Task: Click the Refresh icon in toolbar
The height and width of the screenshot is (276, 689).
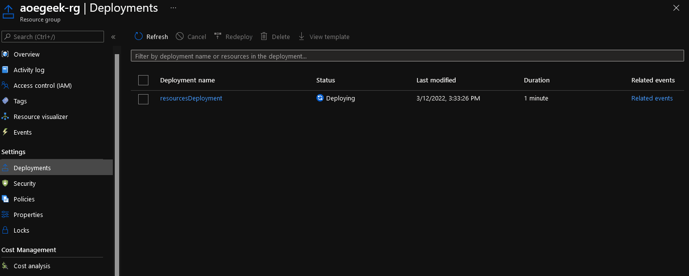Action: pos(139,37)
